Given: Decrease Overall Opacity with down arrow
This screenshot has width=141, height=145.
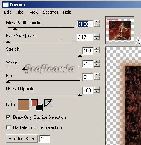Looking at the screenshot, I should 97,92.
